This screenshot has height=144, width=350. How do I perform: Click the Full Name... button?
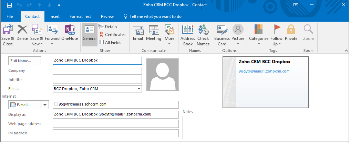tap(24, 61)
